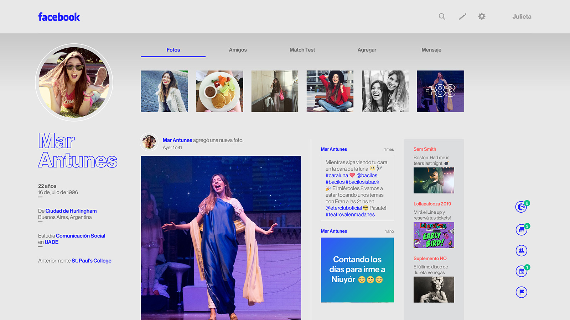
Task: Click the friends people icon
Action: (521, 250)
